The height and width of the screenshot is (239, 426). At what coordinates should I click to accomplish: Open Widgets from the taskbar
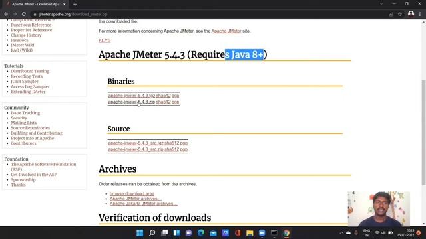176,233
